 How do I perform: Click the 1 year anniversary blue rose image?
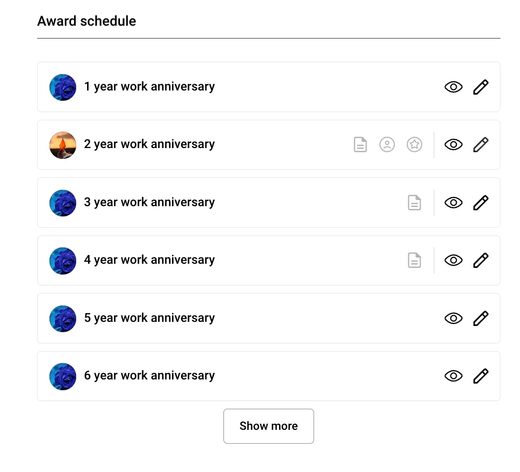coord(63,87)
